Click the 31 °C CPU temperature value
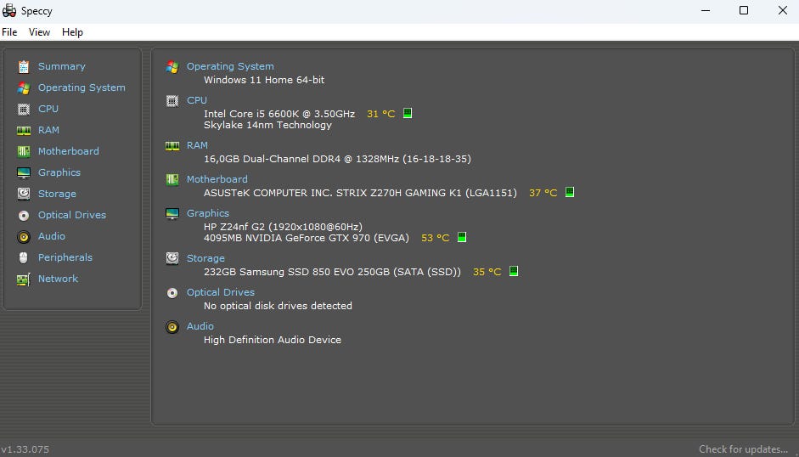Screen dimensions: 799x457 pyautogui.click(x=380, y=114)
